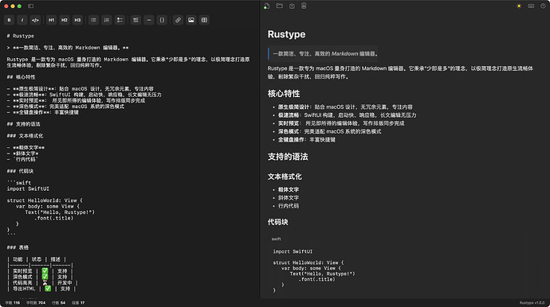The height and width of the screenshot is (307, 550).
Task: Click the '### 代码块' source line
Action: click(20, 171)
